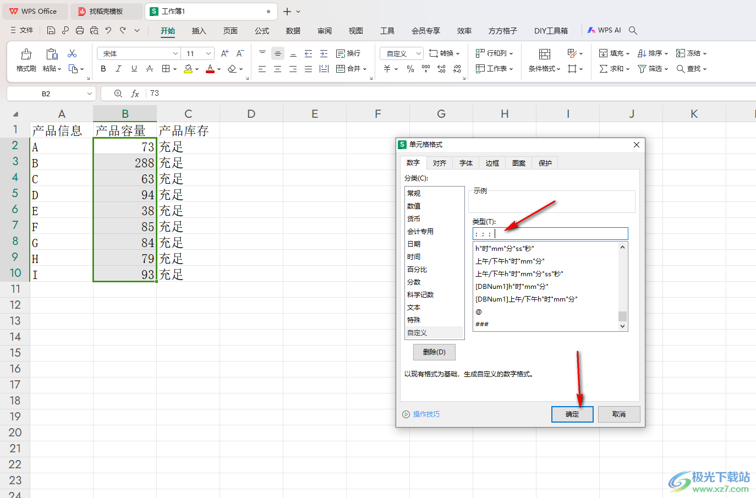Click the Increase indent icon

(324, 53)
